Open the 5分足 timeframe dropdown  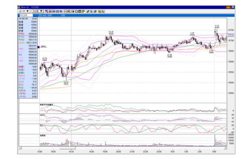(38, 11)
